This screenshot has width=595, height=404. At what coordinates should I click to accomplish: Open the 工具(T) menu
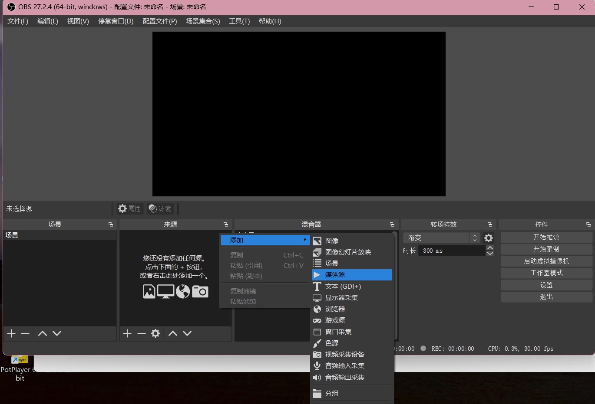pyautogui.click(x=239, y=21)
